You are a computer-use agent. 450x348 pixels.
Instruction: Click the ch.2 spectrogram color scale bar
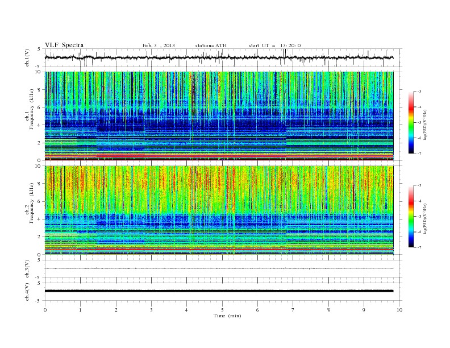coord(411,216)
